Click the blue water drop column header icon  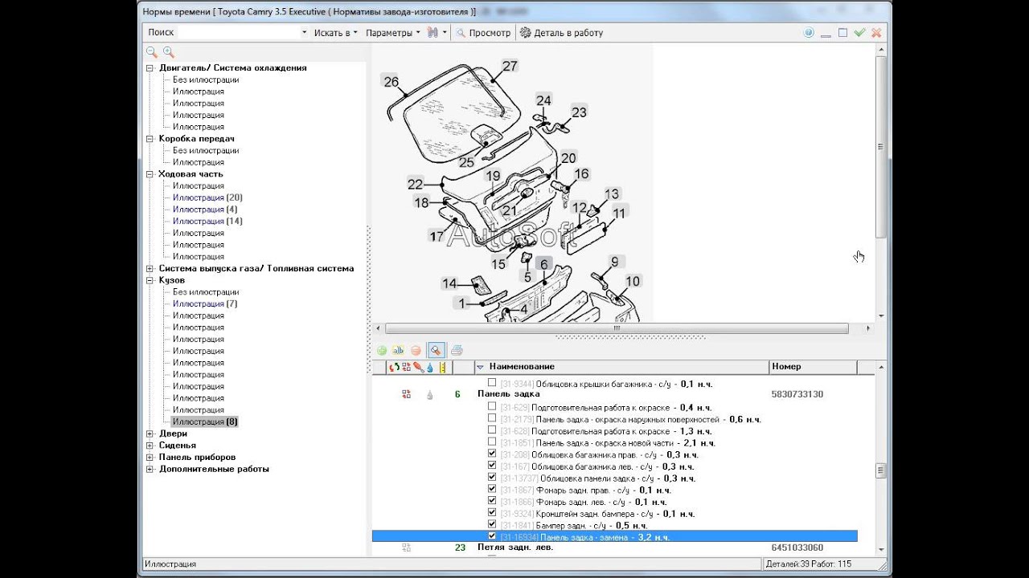tap(430, 367)
